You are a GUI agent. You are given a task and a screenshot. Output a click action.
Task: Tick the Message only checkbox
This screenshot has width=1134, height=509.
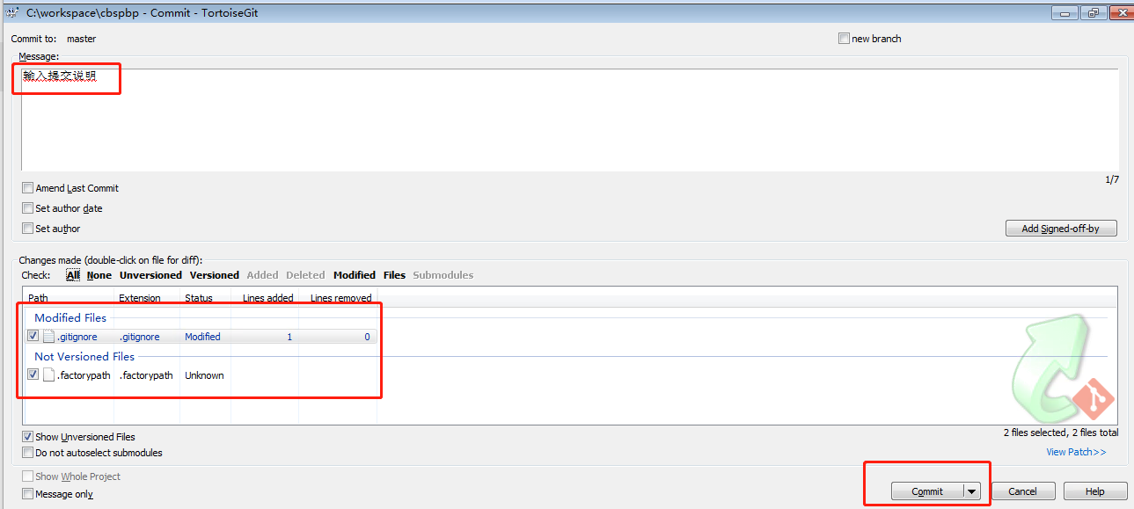click(28, 494)
